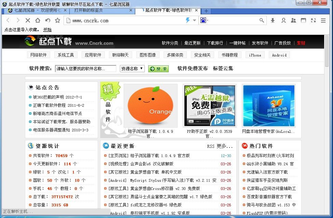Screen dimensions: 333x218
Task: Click the magnifier search icon in toolbar
Action: coord(262,21)
